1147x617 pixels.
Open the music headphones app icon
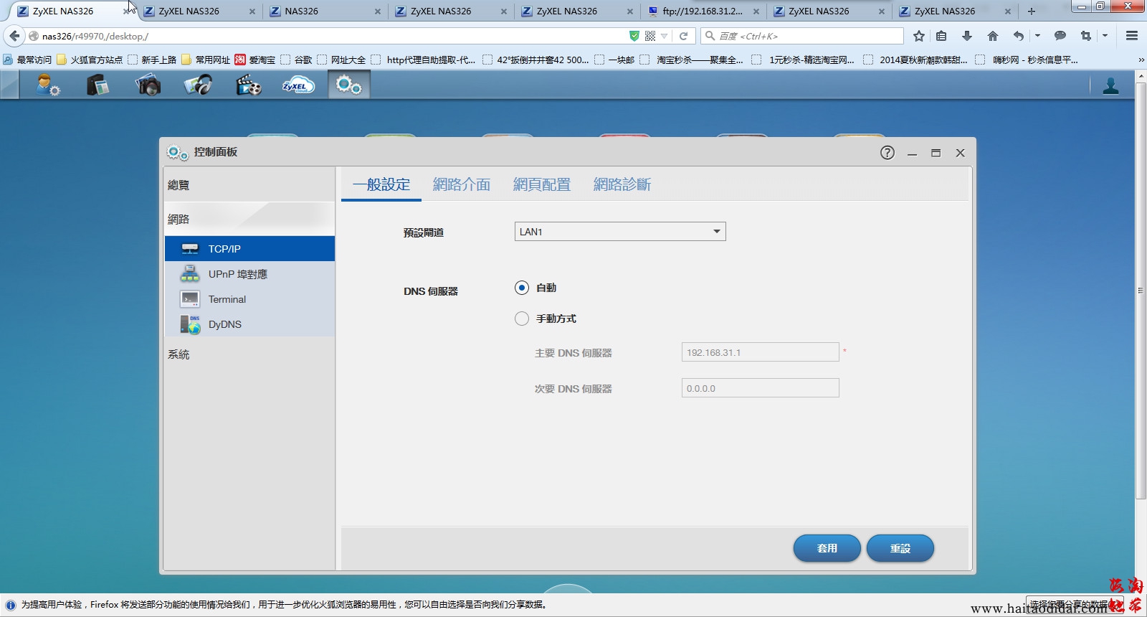coord(198,85)
